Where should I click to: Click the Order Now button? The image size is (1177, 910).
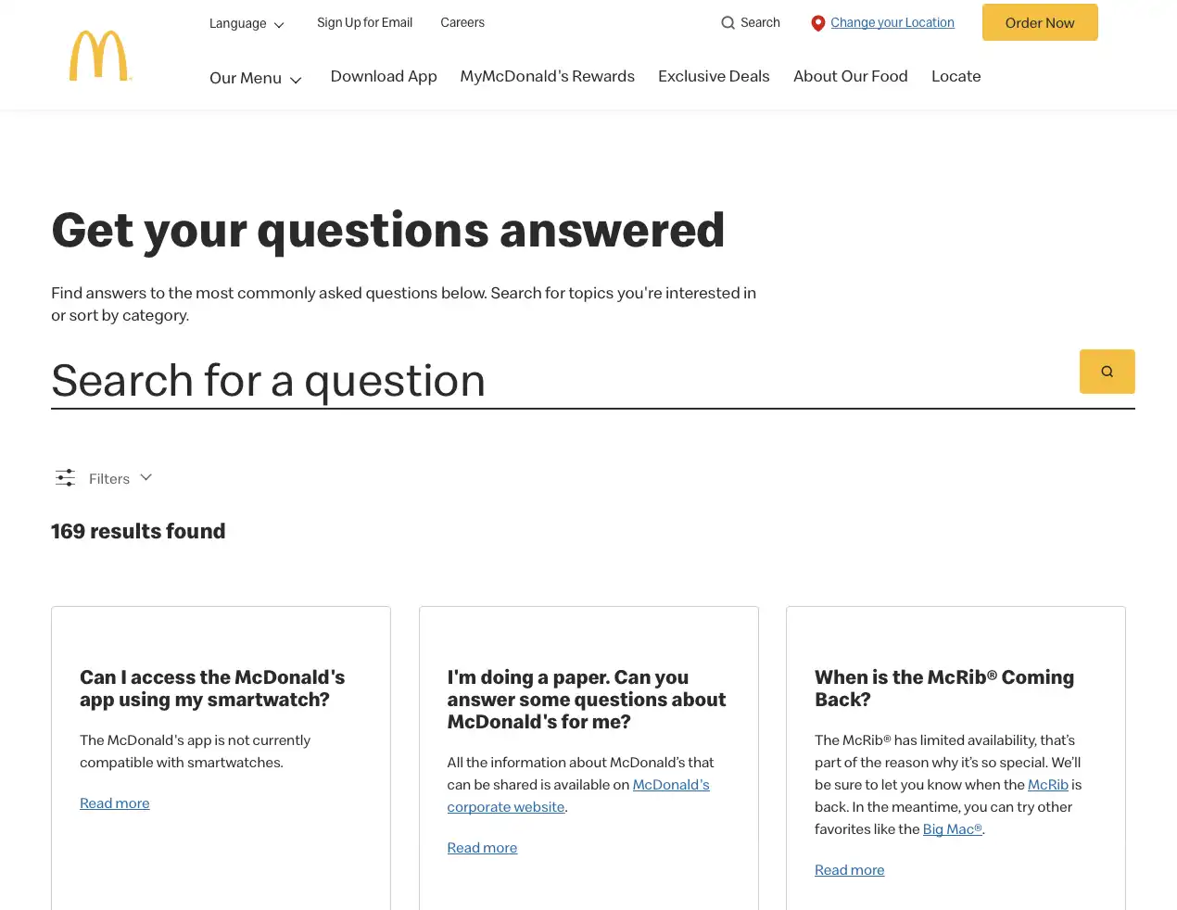click(1040, 23)
